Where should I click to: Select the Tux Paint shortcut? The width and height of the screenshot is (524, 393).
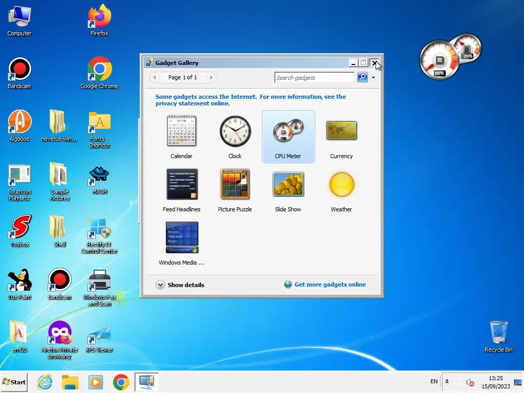(19, 284)
